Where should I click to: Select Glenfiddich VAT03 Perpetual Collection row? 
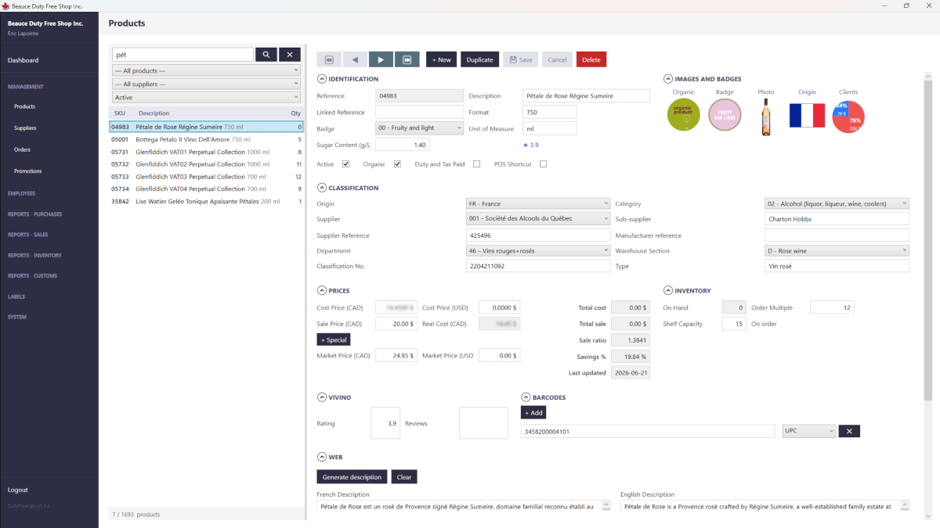coord(207,177)
